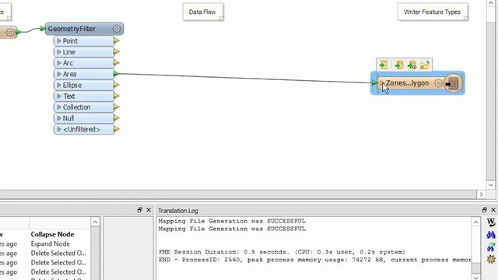
Task: Float the history panel left of Translation Log
Action: [140, 210]
